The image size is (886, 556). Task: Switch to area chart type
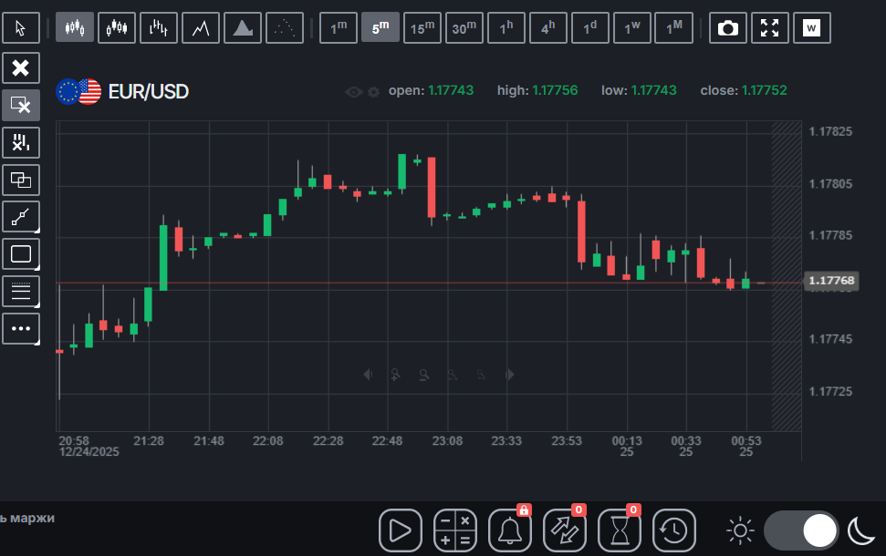click(243, 27)
